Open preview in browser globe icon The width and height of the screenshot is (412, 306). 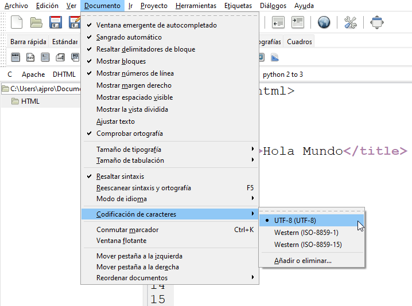[324, 22]
